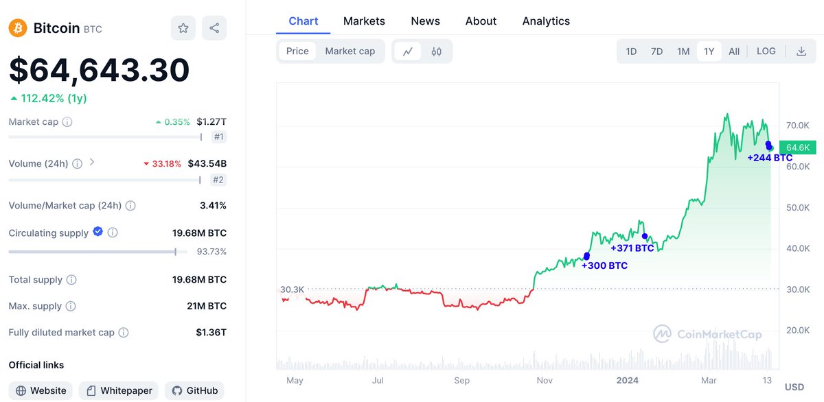
Task: Open the GitHub link
Action: tap(194, 391)
